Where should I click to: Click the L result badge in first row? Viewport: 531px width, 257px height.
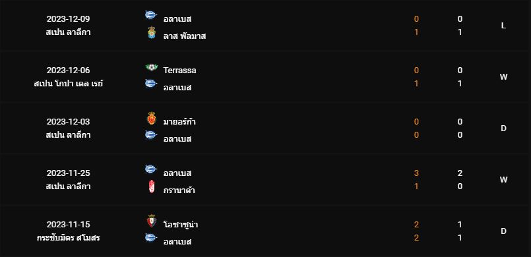pyautogui.click(x=503, y=26)
